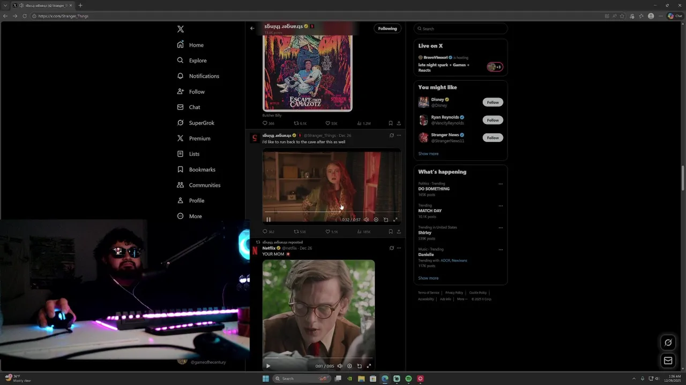Play the Netflix YOUR MOM video
The height and width of the screenshot is (385, 686).
(268, 366)
